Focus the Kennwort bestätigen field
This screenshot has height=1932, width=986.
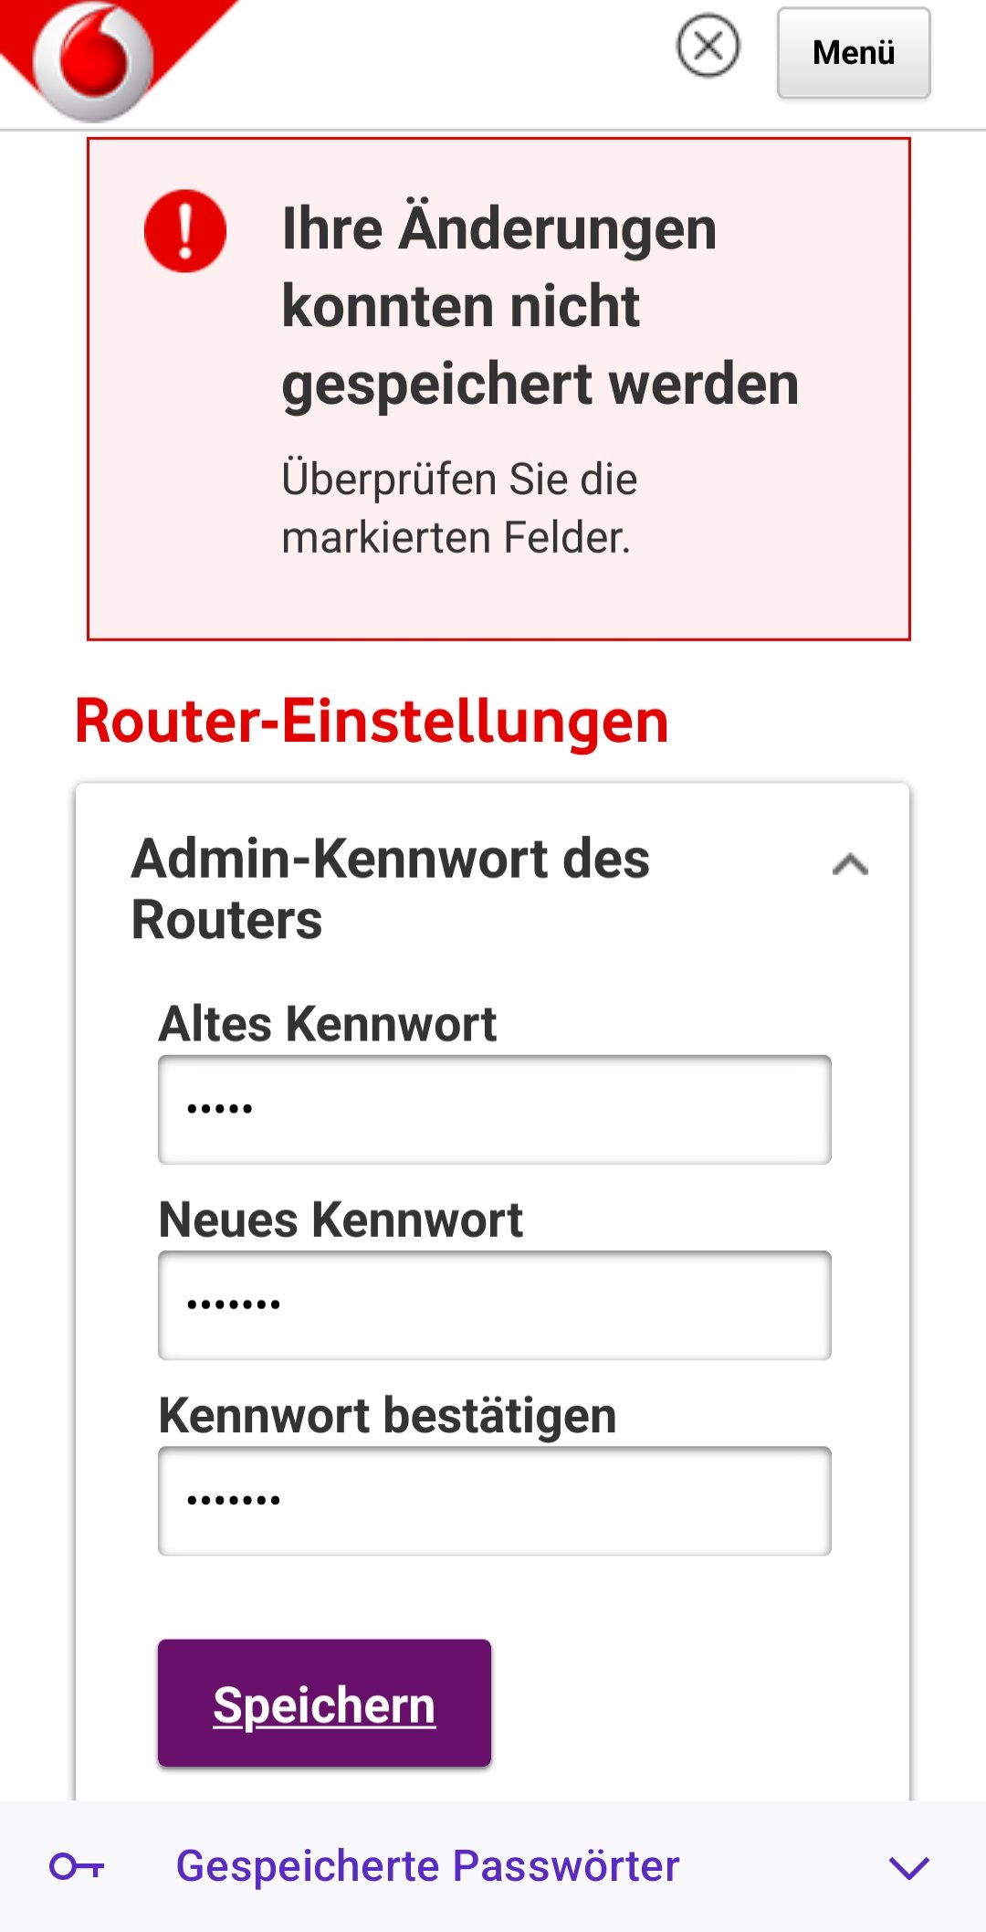pyautogui.click(x=493, y=1498)
